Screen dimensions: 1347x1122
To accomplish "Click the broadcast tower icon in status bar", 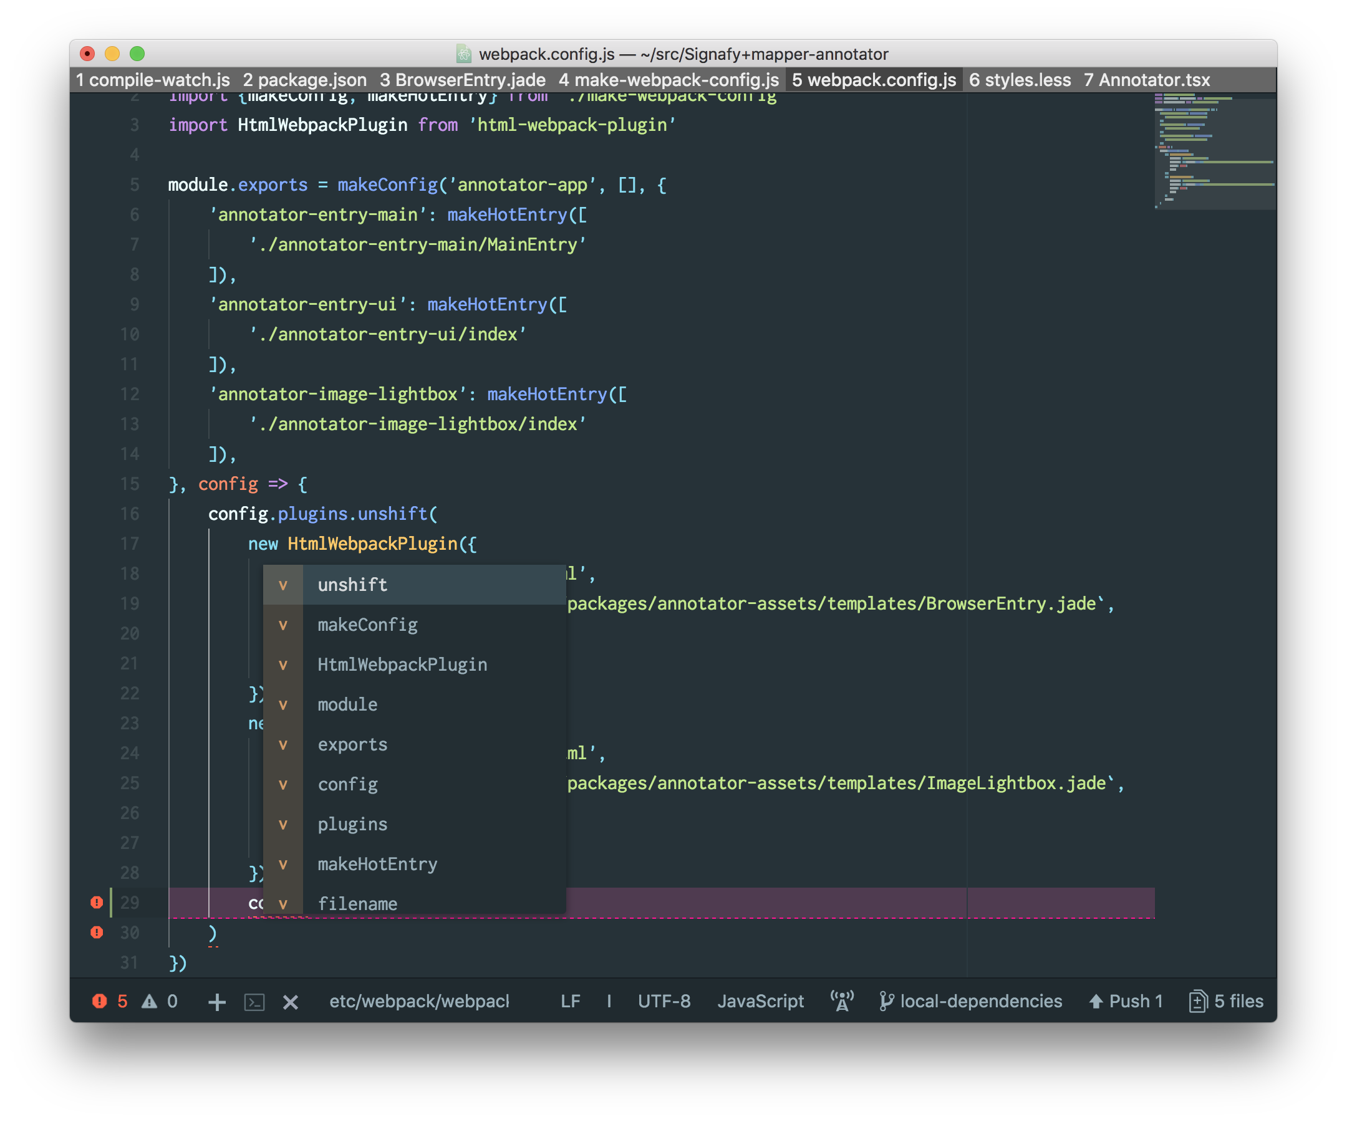I will [x=841, y=1001].
